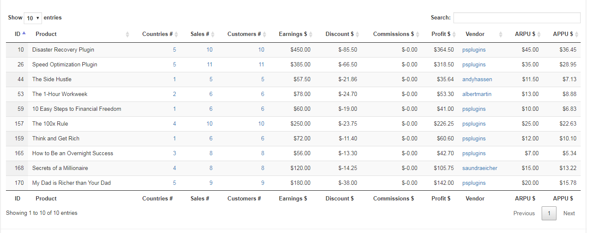Sort by Customers # sort icon

[x=265, y=34]
